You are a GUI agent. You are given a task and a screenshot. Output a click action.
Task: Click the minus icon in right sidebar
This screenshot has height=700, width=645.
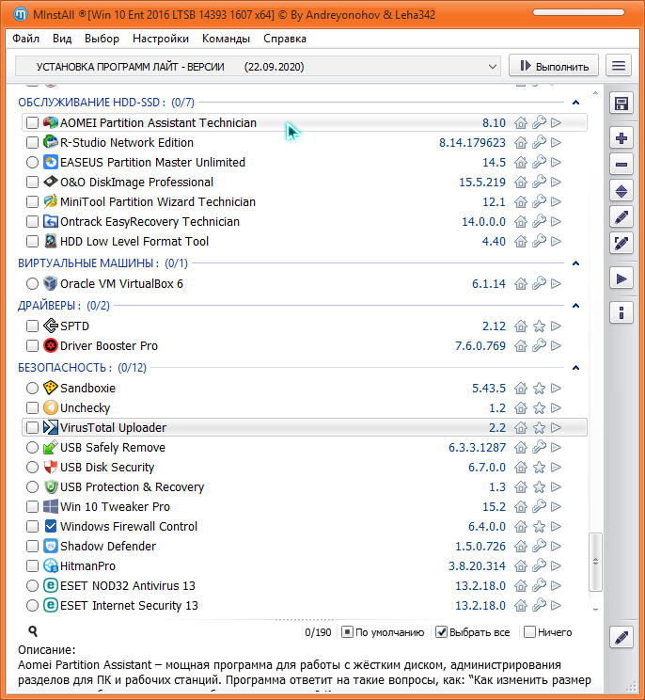click(621, 165)
